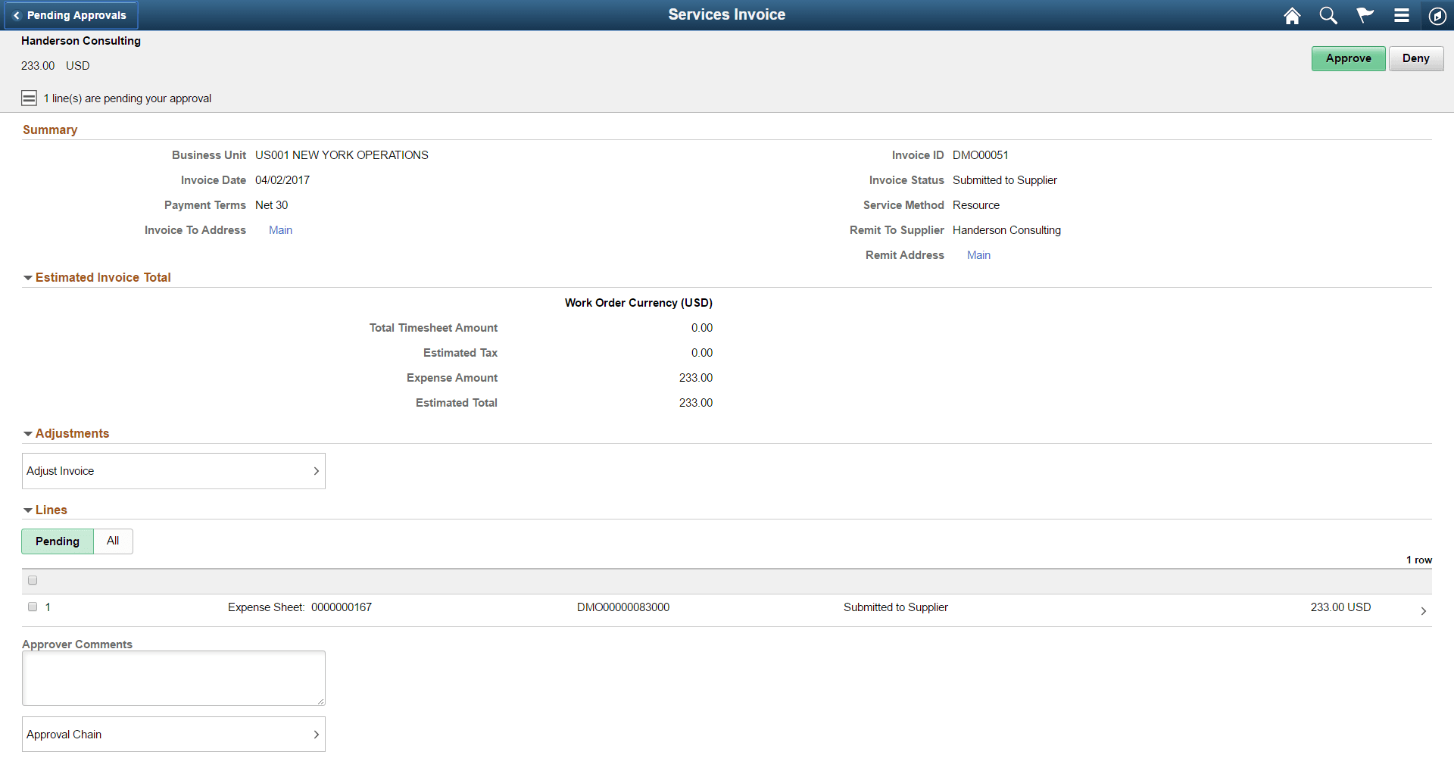Switch to the All lines tab
This screenshot has width=1454, height=780.
click(x=113, y=541)
